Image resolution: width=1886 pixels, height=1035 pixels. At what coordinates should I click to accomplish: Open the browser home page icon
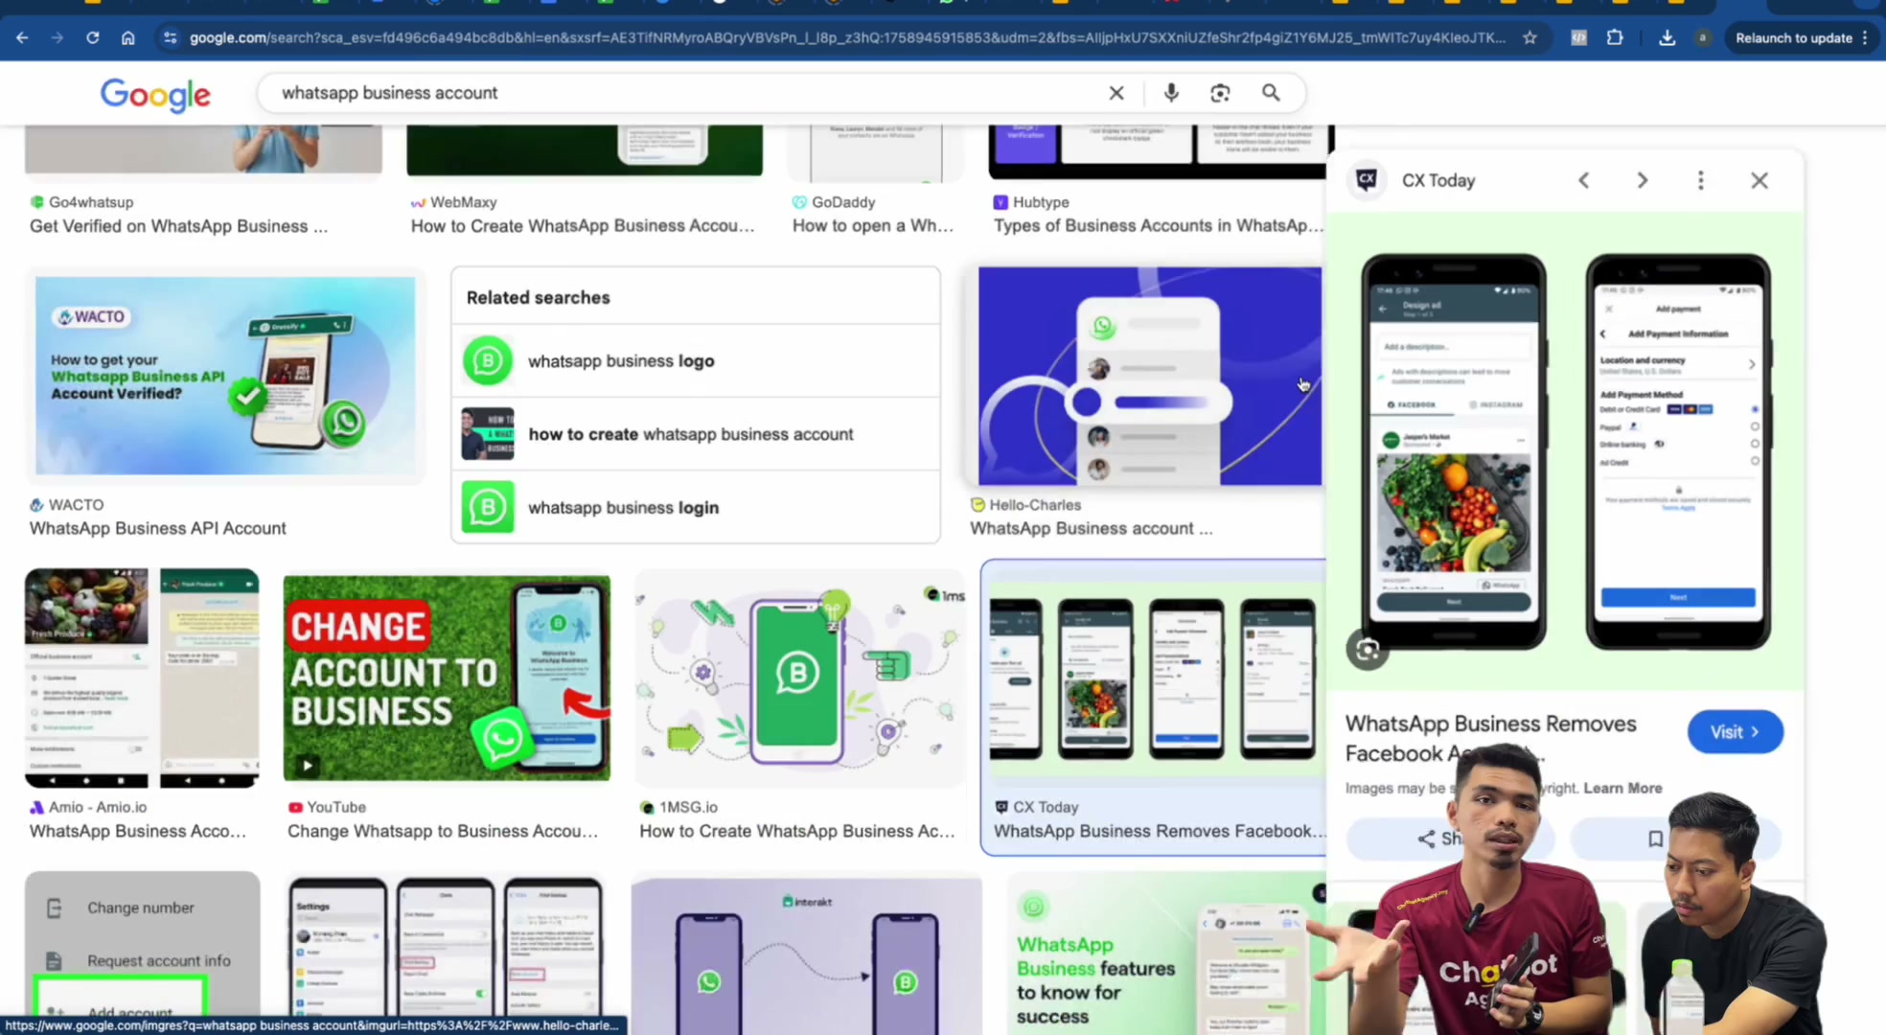[x=127, y=37]
